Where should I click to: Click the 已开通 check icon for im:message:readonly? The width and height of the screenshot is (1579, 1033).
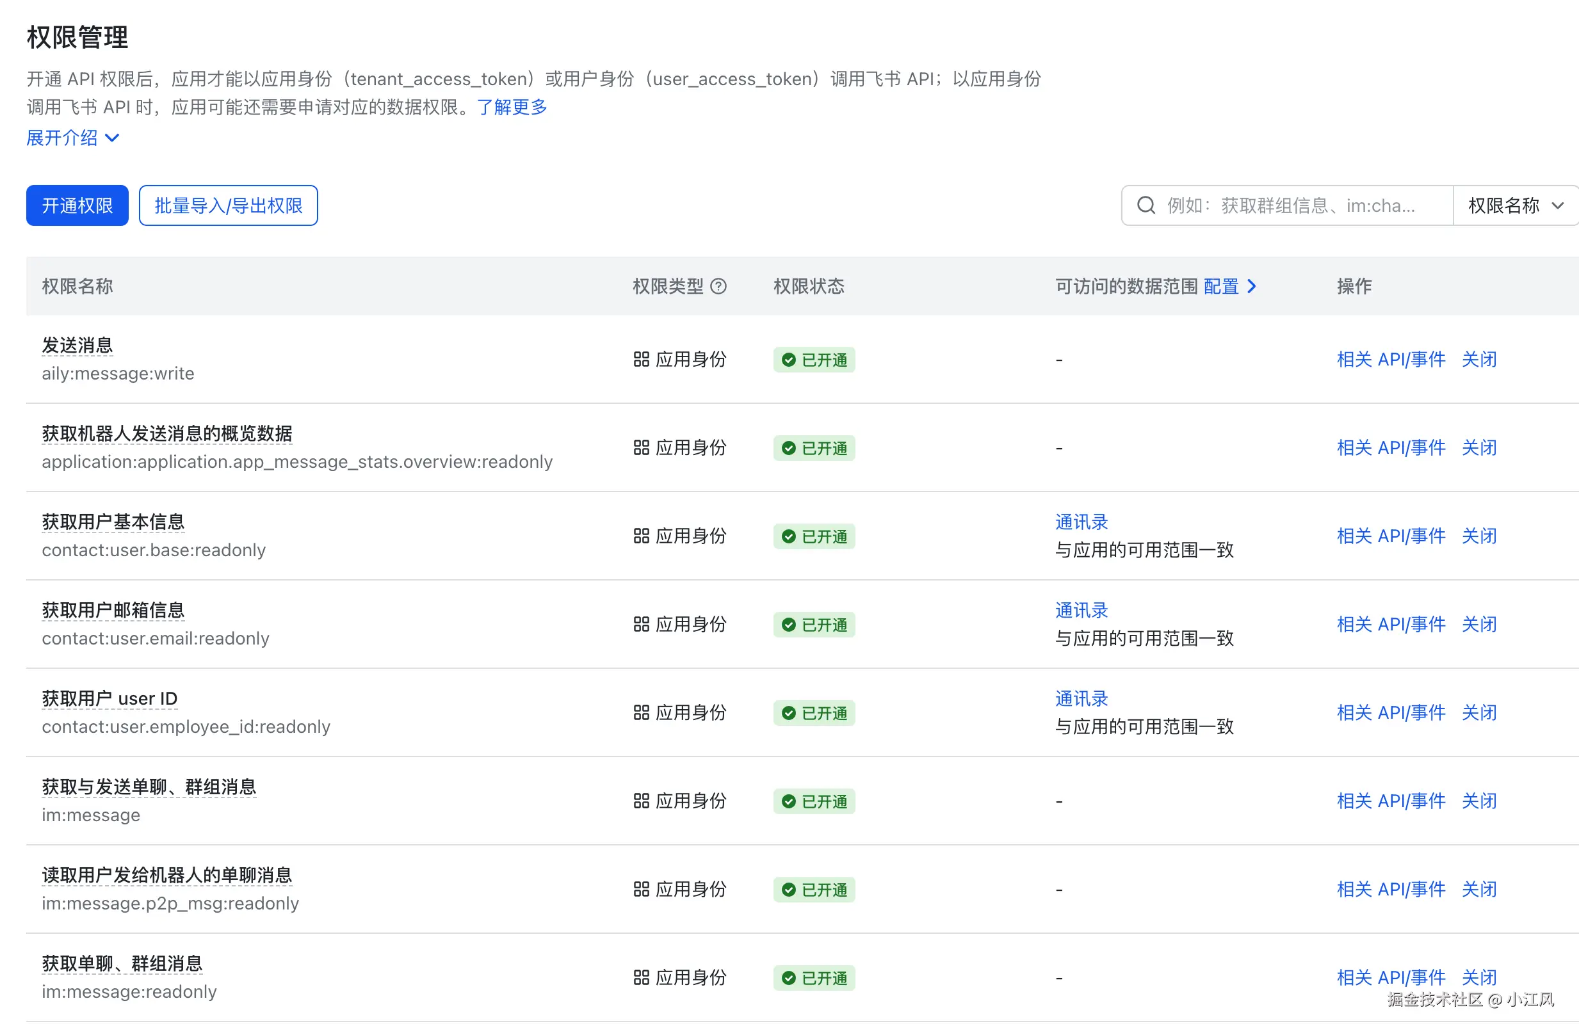tap(788, 978)
